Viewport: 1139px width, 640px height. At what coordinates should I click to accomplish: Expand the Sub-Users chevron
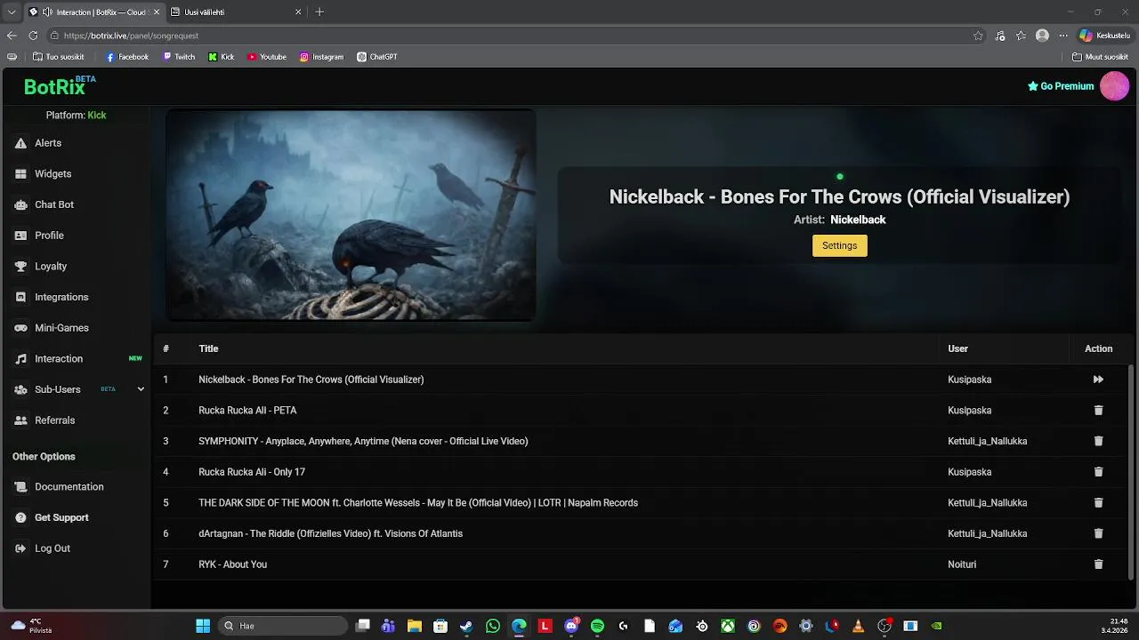(x=141, y=389)
